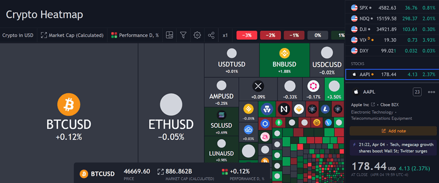Click the AMPUSD heatmap tile
Screen dimensions: 439x183
click(x=221, y=92)
